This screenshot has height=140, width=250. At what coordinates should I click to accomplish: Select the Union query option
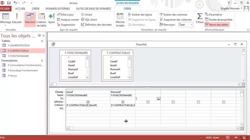(87, 15)
